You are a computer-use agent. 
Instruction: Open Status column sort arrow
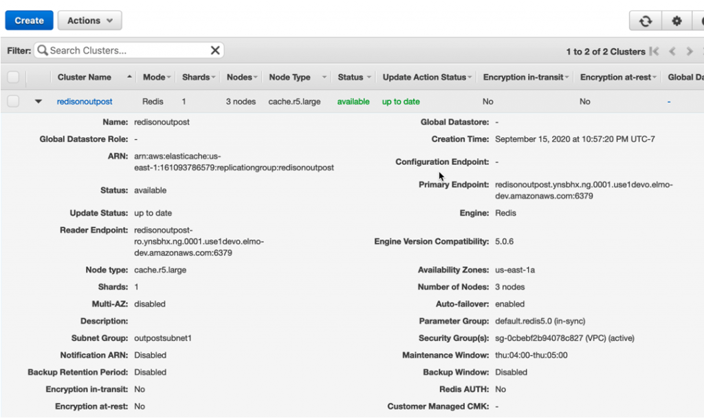[369, 78]
